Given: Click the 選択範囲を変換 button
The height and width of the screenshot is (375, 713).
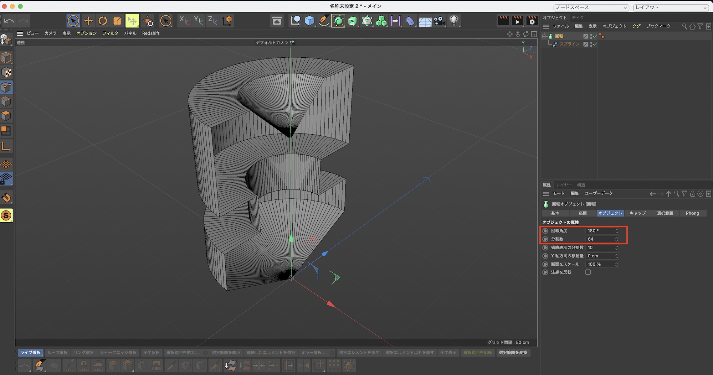Looking at the screenshot, I should point(513,353).
